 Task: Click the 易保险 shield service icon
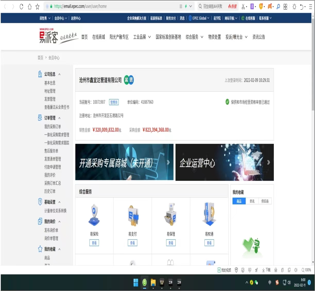[x=94, y=215]
